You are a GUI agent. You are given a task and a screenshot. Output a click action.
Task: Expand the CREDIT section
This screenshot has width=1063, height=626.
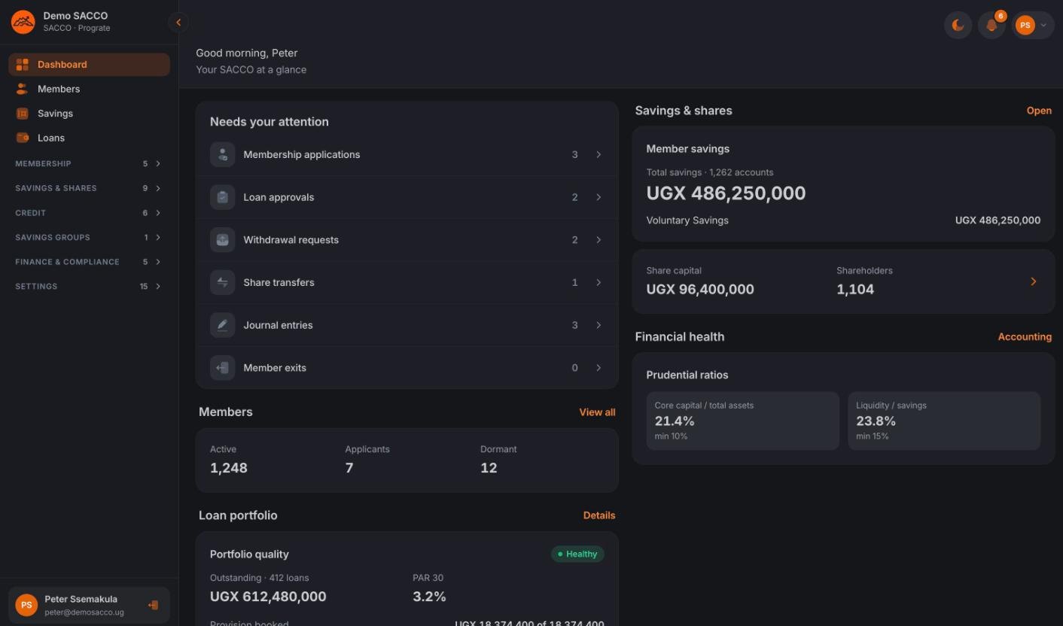tap(89, 213)
